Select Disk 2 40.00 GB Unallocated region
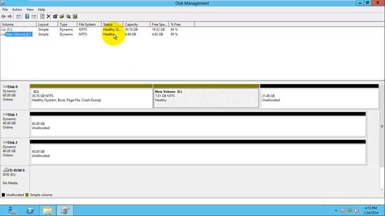Screen dimensions: 385x216 [x=198, y=152]
